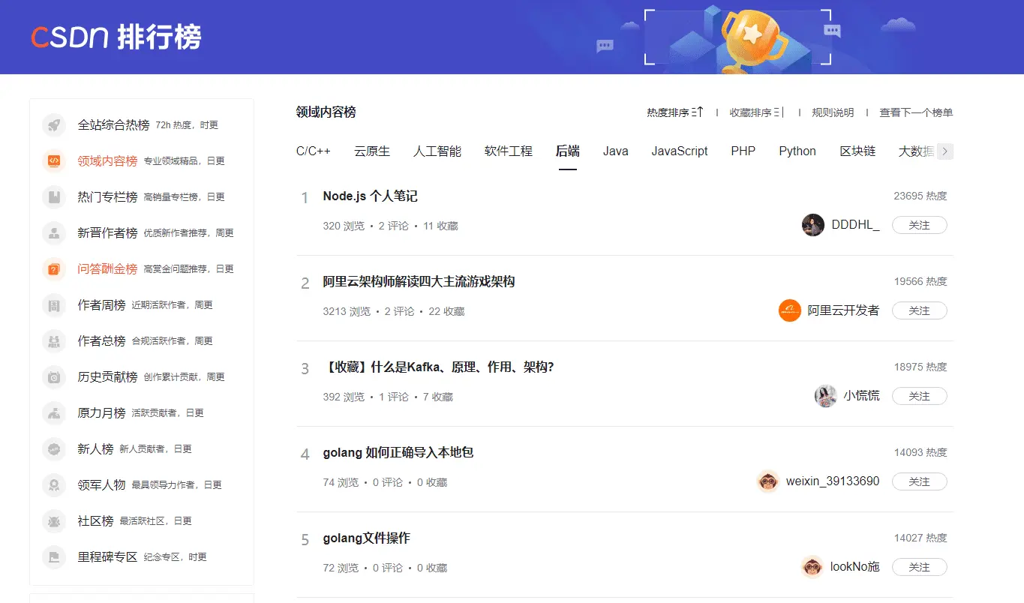The image size is (1024, 603).
Task: Click the medal icon for 领军人物
Action: pos(54,485)
